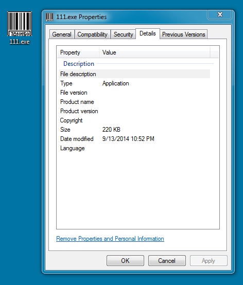The image size is (243, 285).
Task: Select the Type property row
Action: pos(134,83)
